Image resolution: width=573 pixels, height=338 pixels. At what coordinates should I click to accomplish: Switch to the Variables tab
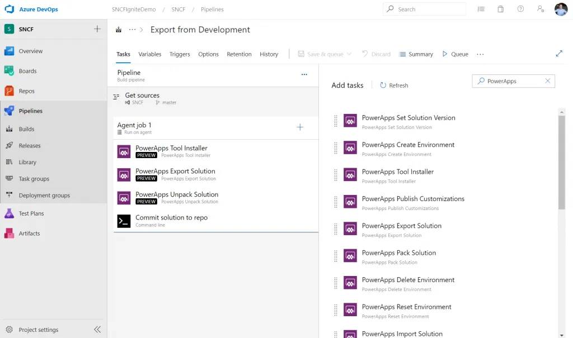pyautogui.click(x=150, y=54)
